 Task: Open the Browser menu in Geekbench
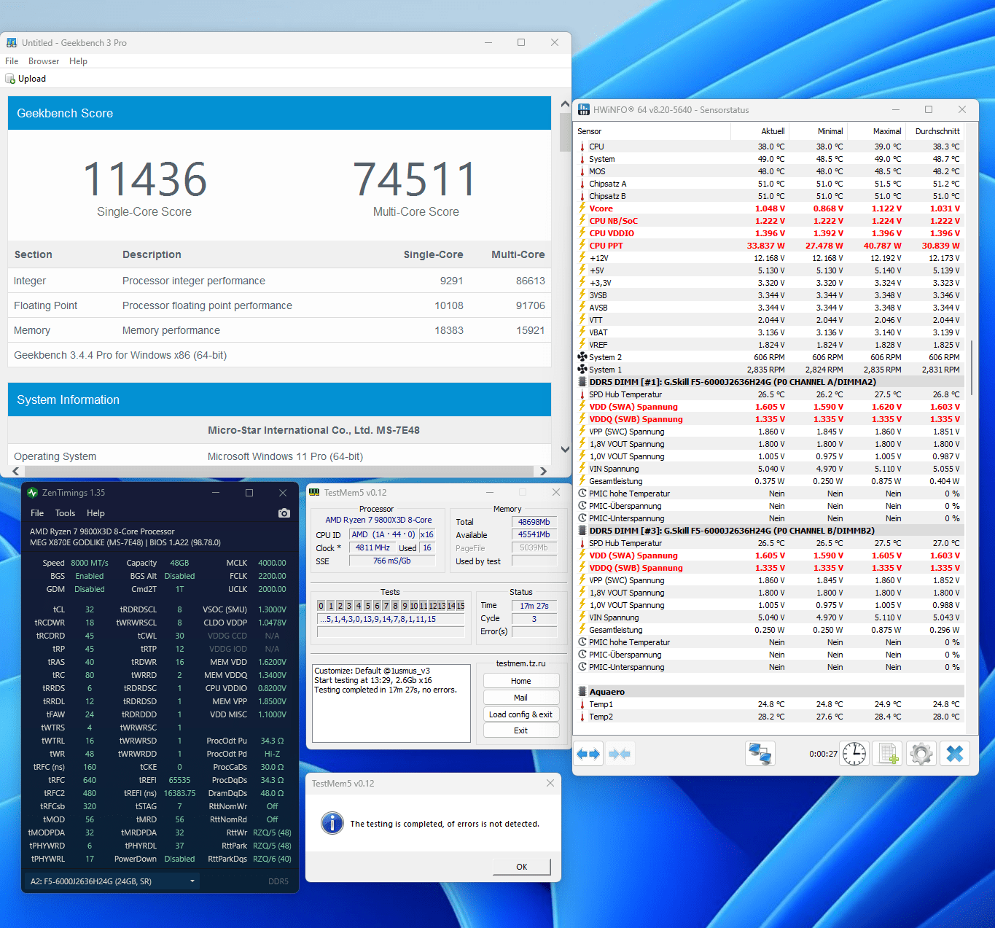pyautogui.click(x=44, y=61)
